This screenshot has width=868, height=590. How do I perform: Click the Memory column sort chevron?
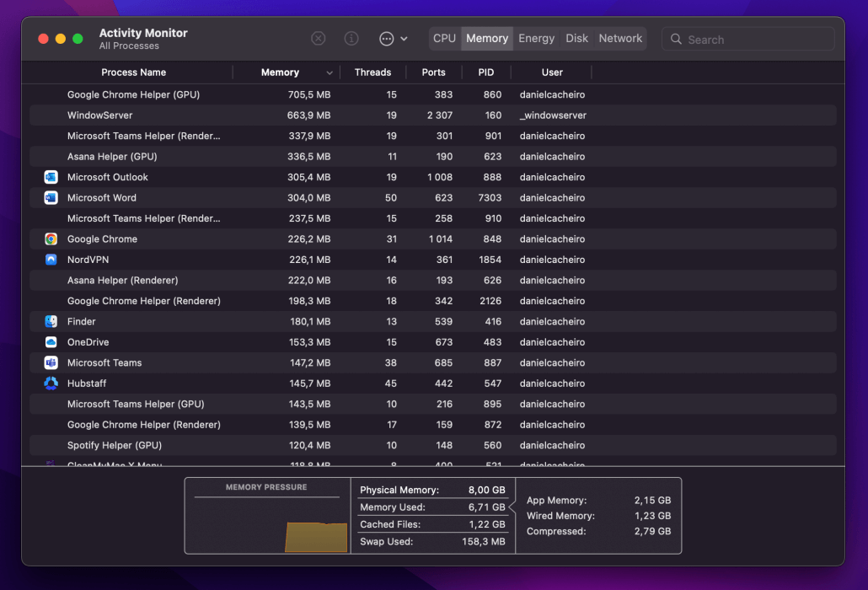331,72
